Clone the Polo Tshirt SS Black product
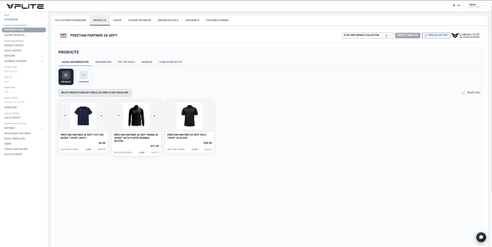Viewport: 492px width, 247px height. [x=195, y=149]
